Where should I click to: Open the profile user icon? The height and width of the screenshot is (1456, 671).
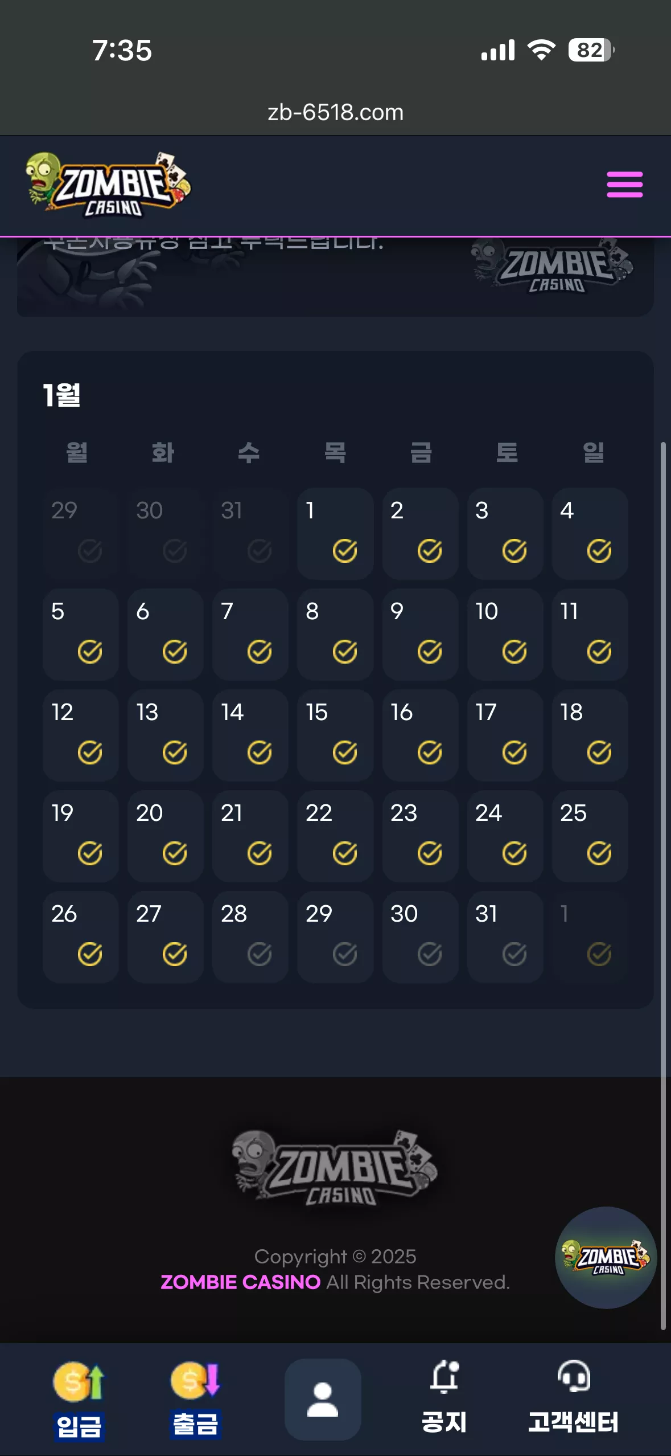[x=323, y=1399]
